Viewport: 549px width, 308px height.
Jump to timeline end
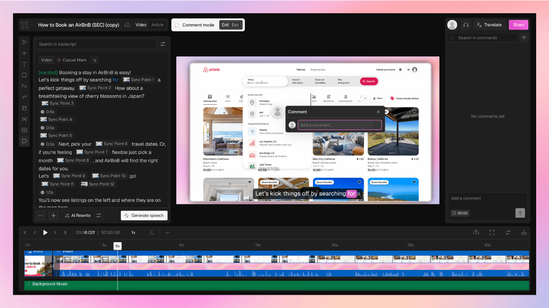[x=65, y=233]
